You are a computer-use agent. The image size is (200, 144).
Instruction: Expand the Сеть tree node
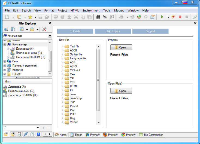click(x=5, y=62)
